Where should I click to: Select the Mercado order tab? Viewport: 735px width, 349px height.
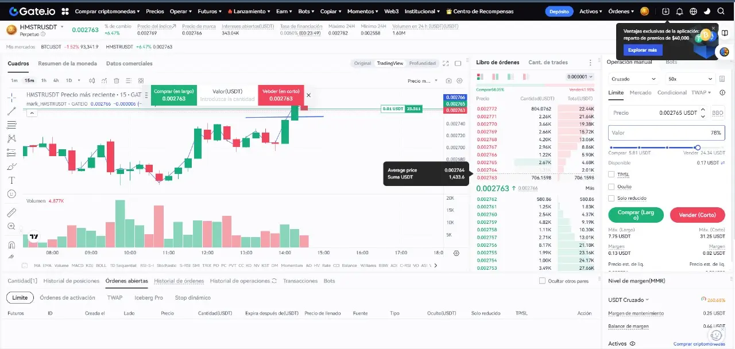[640, 92]
